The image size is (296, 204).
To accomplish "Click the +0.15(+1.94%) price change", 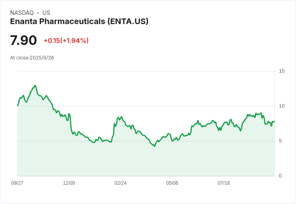I will tap(66, 41).
